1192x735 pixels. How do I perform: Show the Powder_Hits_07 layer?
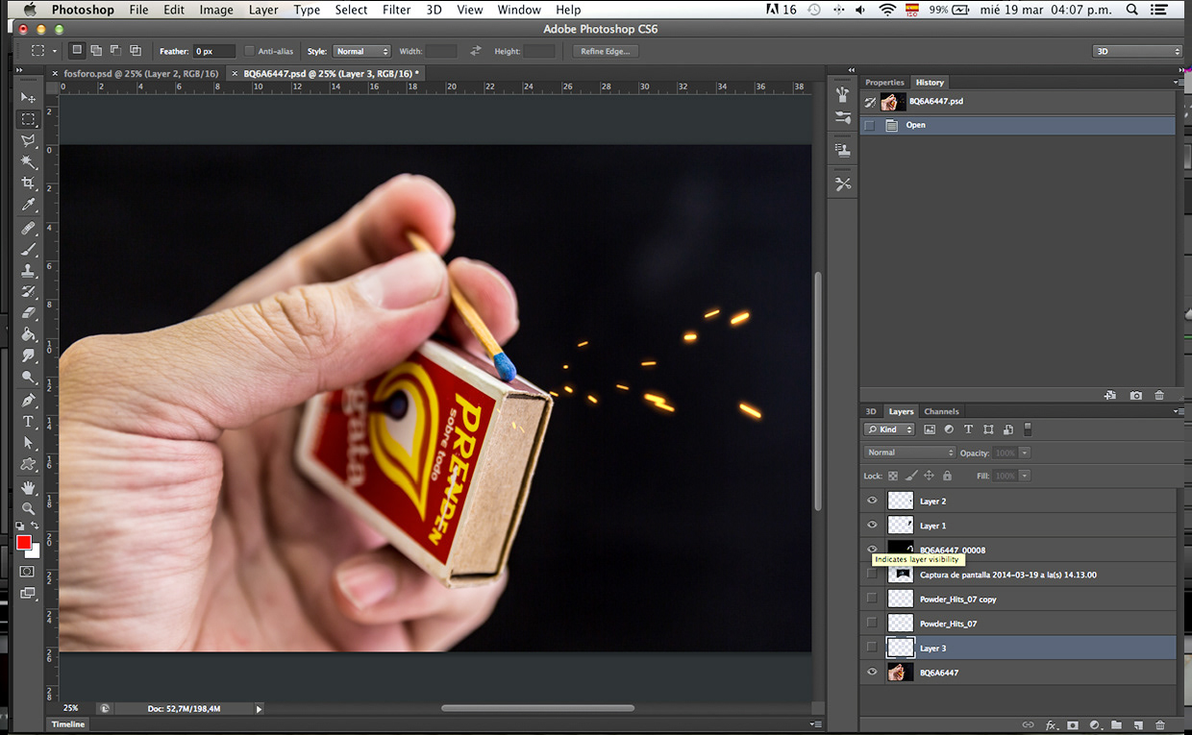tap(872, 623)
